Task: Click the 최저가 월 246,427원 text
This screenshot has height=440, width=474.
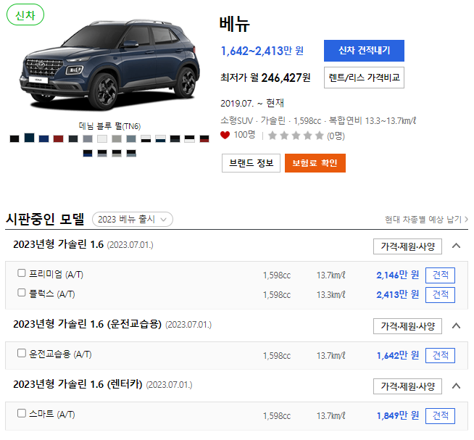Action: pyautogui.click(x=265, y=78)
